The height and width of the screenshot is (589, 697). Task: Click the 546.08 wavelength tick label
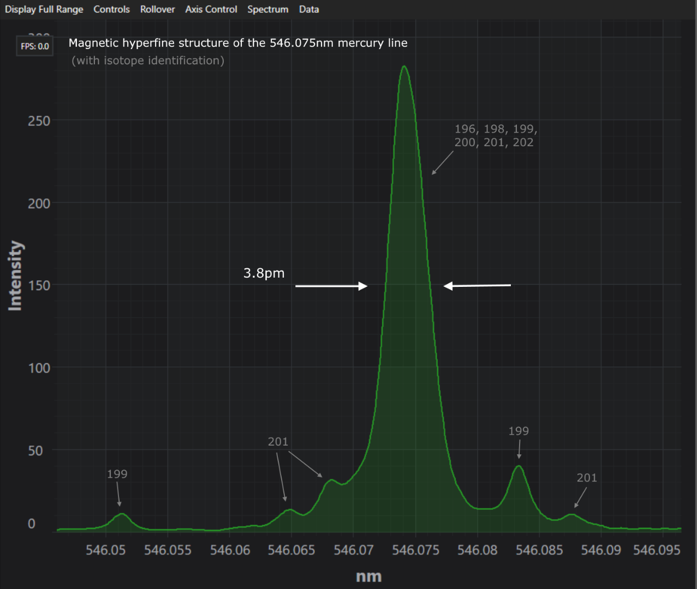coord(477,550)
